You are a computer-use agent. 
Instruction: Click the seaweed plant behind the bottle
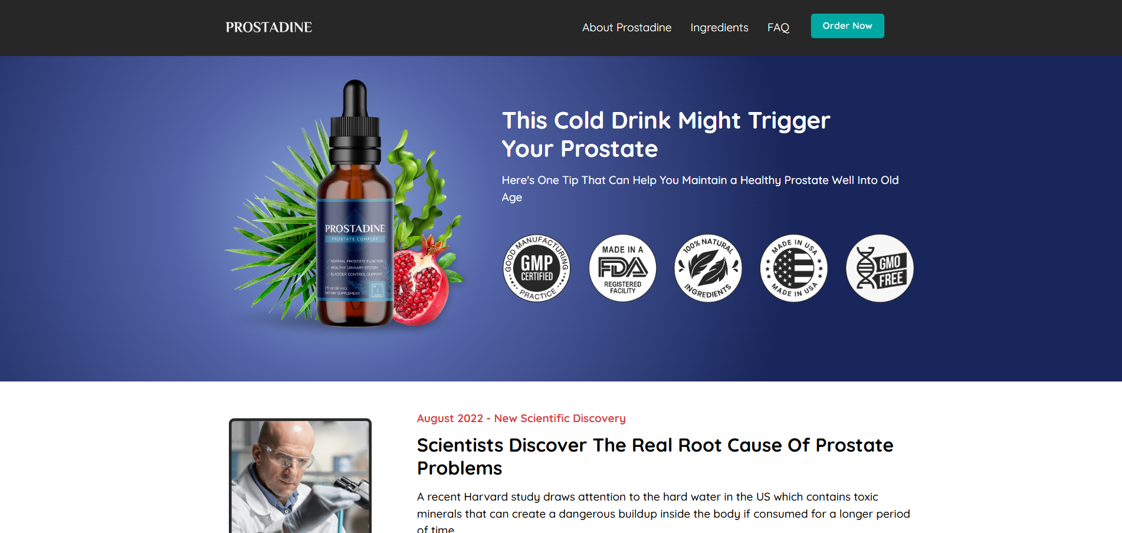pos(422,189)
